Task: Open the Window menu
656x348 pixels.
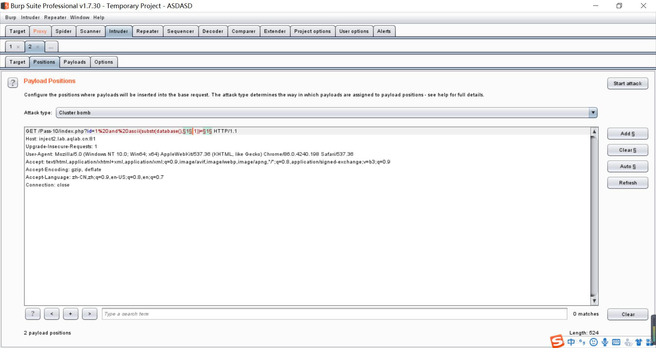Action: (80, 17)
